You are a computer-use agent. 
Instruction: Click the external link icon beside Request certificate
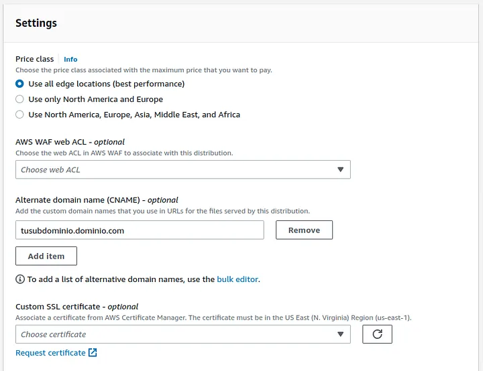93,352
